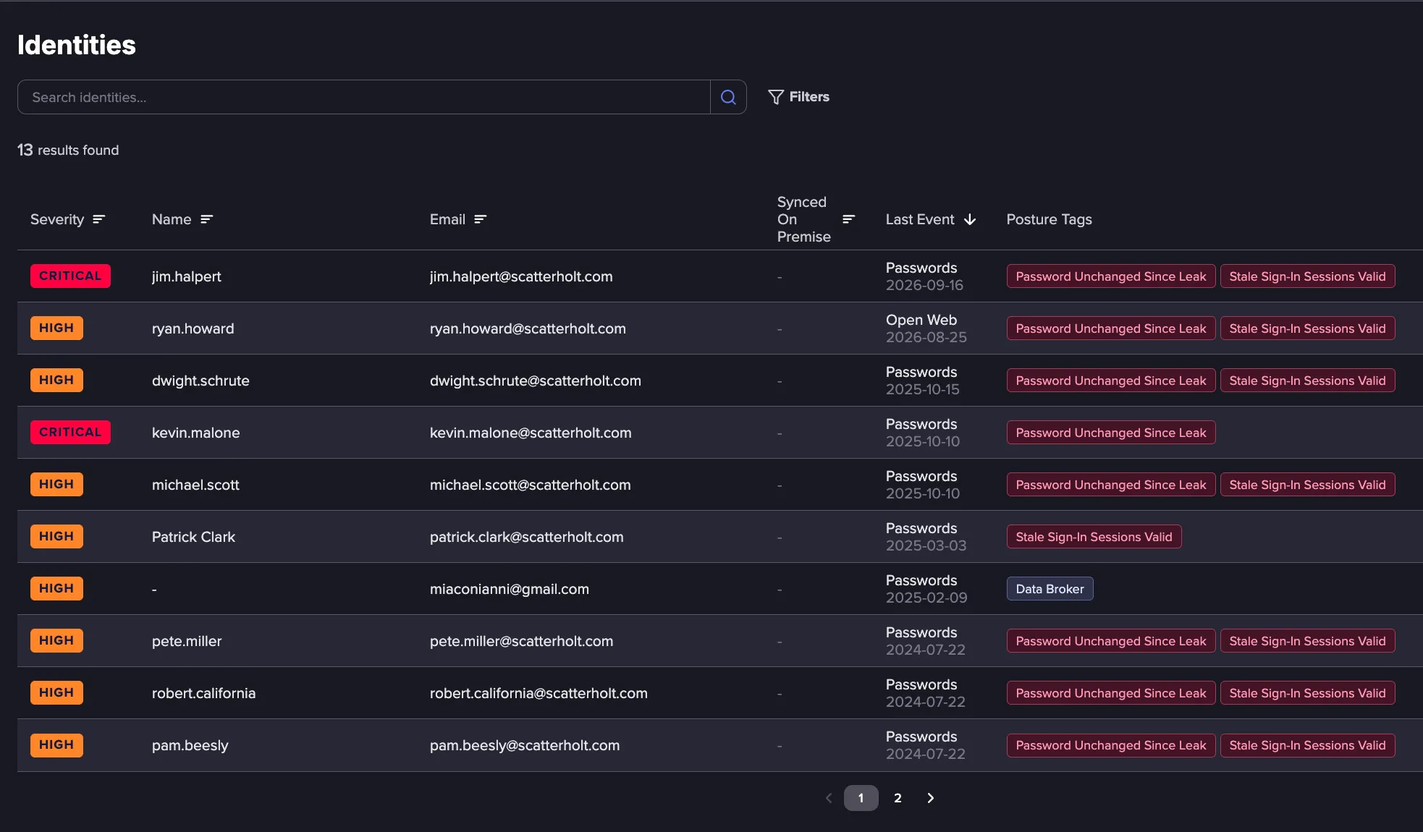Click Open Web last event for ryan.howard

[x=921, y=320]
